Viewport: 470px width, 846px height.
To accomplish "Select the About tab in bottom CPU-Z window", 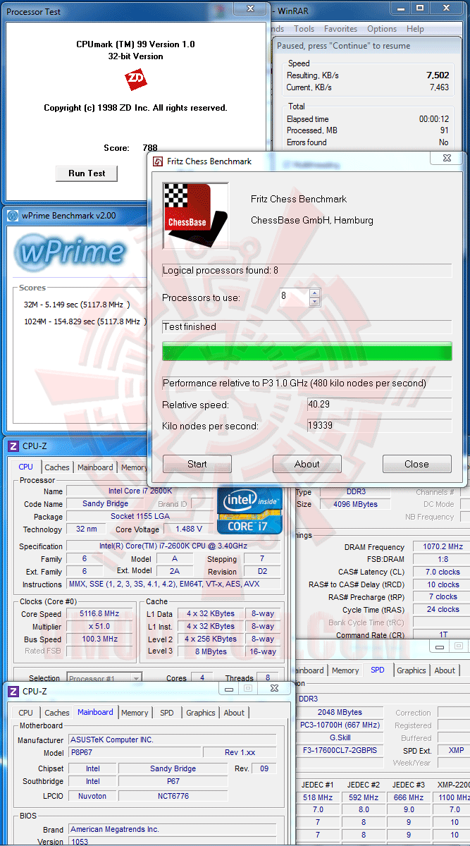I will coord(234,713).
